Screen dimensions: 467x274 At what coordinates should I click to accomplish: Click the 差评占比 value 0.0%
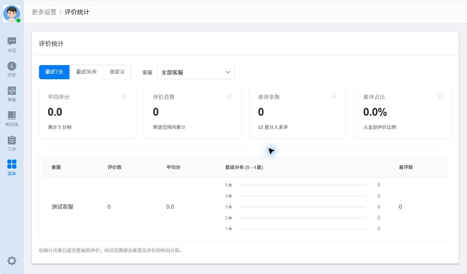pyautogui.click(x=375, y=112)
